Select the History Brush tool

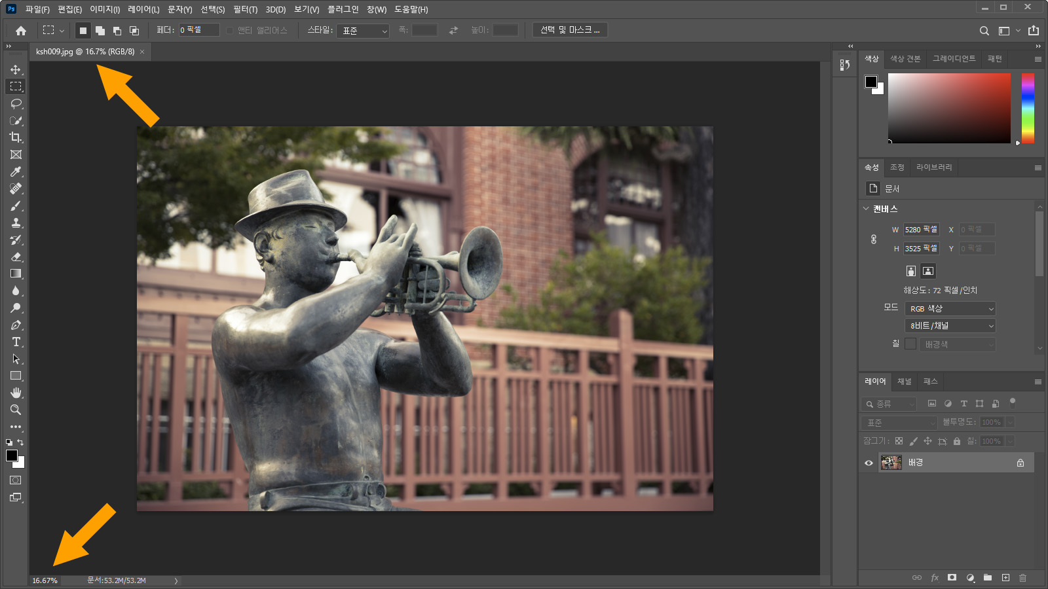pyautogui.click(x=16, y=240)
